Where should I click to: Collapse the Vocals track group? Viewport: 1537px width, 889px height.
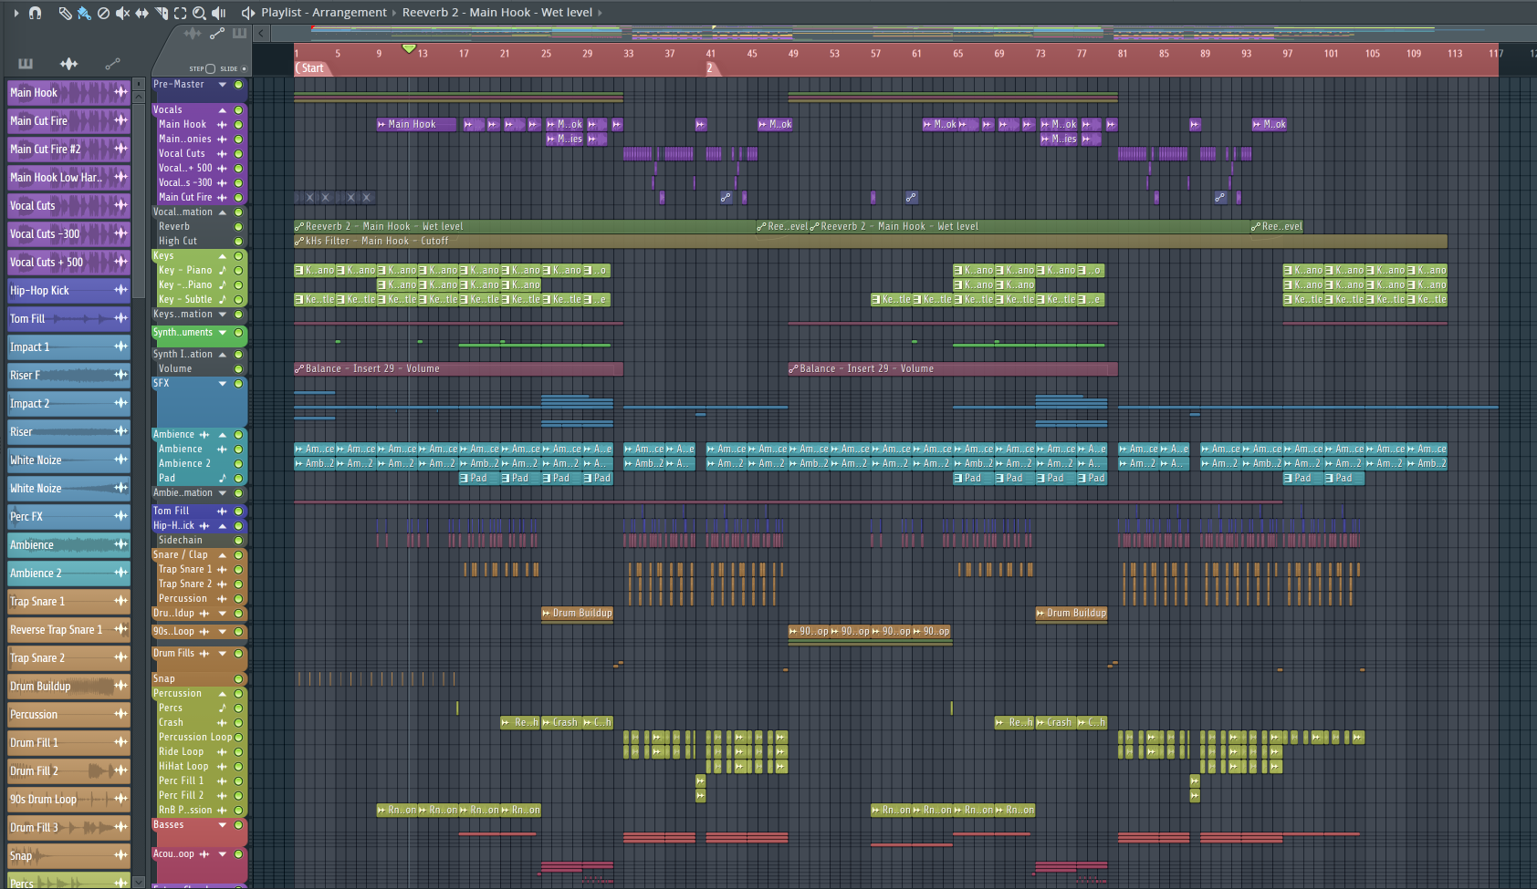(x=222, y=110)
